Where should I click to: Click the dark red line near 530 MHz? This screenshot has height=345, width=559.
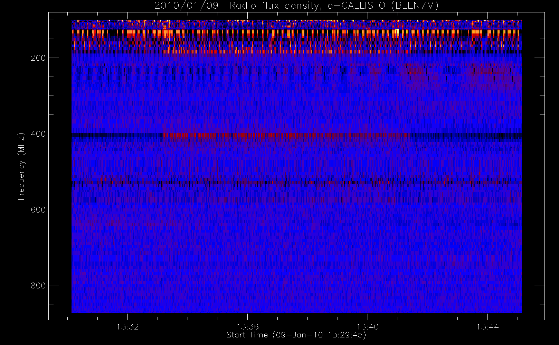click(x=296, y=183)
